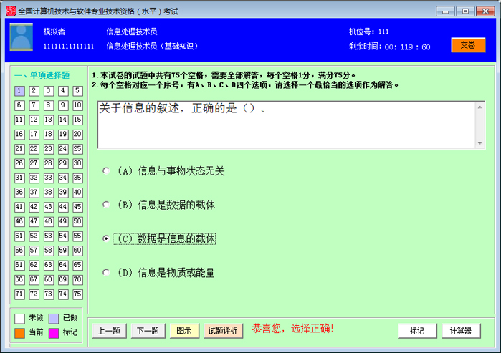Screen dimensions: 501x353
Task: Jump to question number 10
Action: pos(77,105)
